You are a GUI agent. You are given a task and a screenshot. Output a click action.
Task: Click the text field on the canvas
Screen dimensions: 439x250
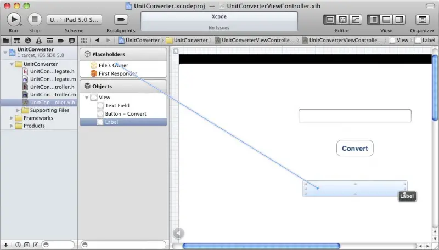coord(354,116)
